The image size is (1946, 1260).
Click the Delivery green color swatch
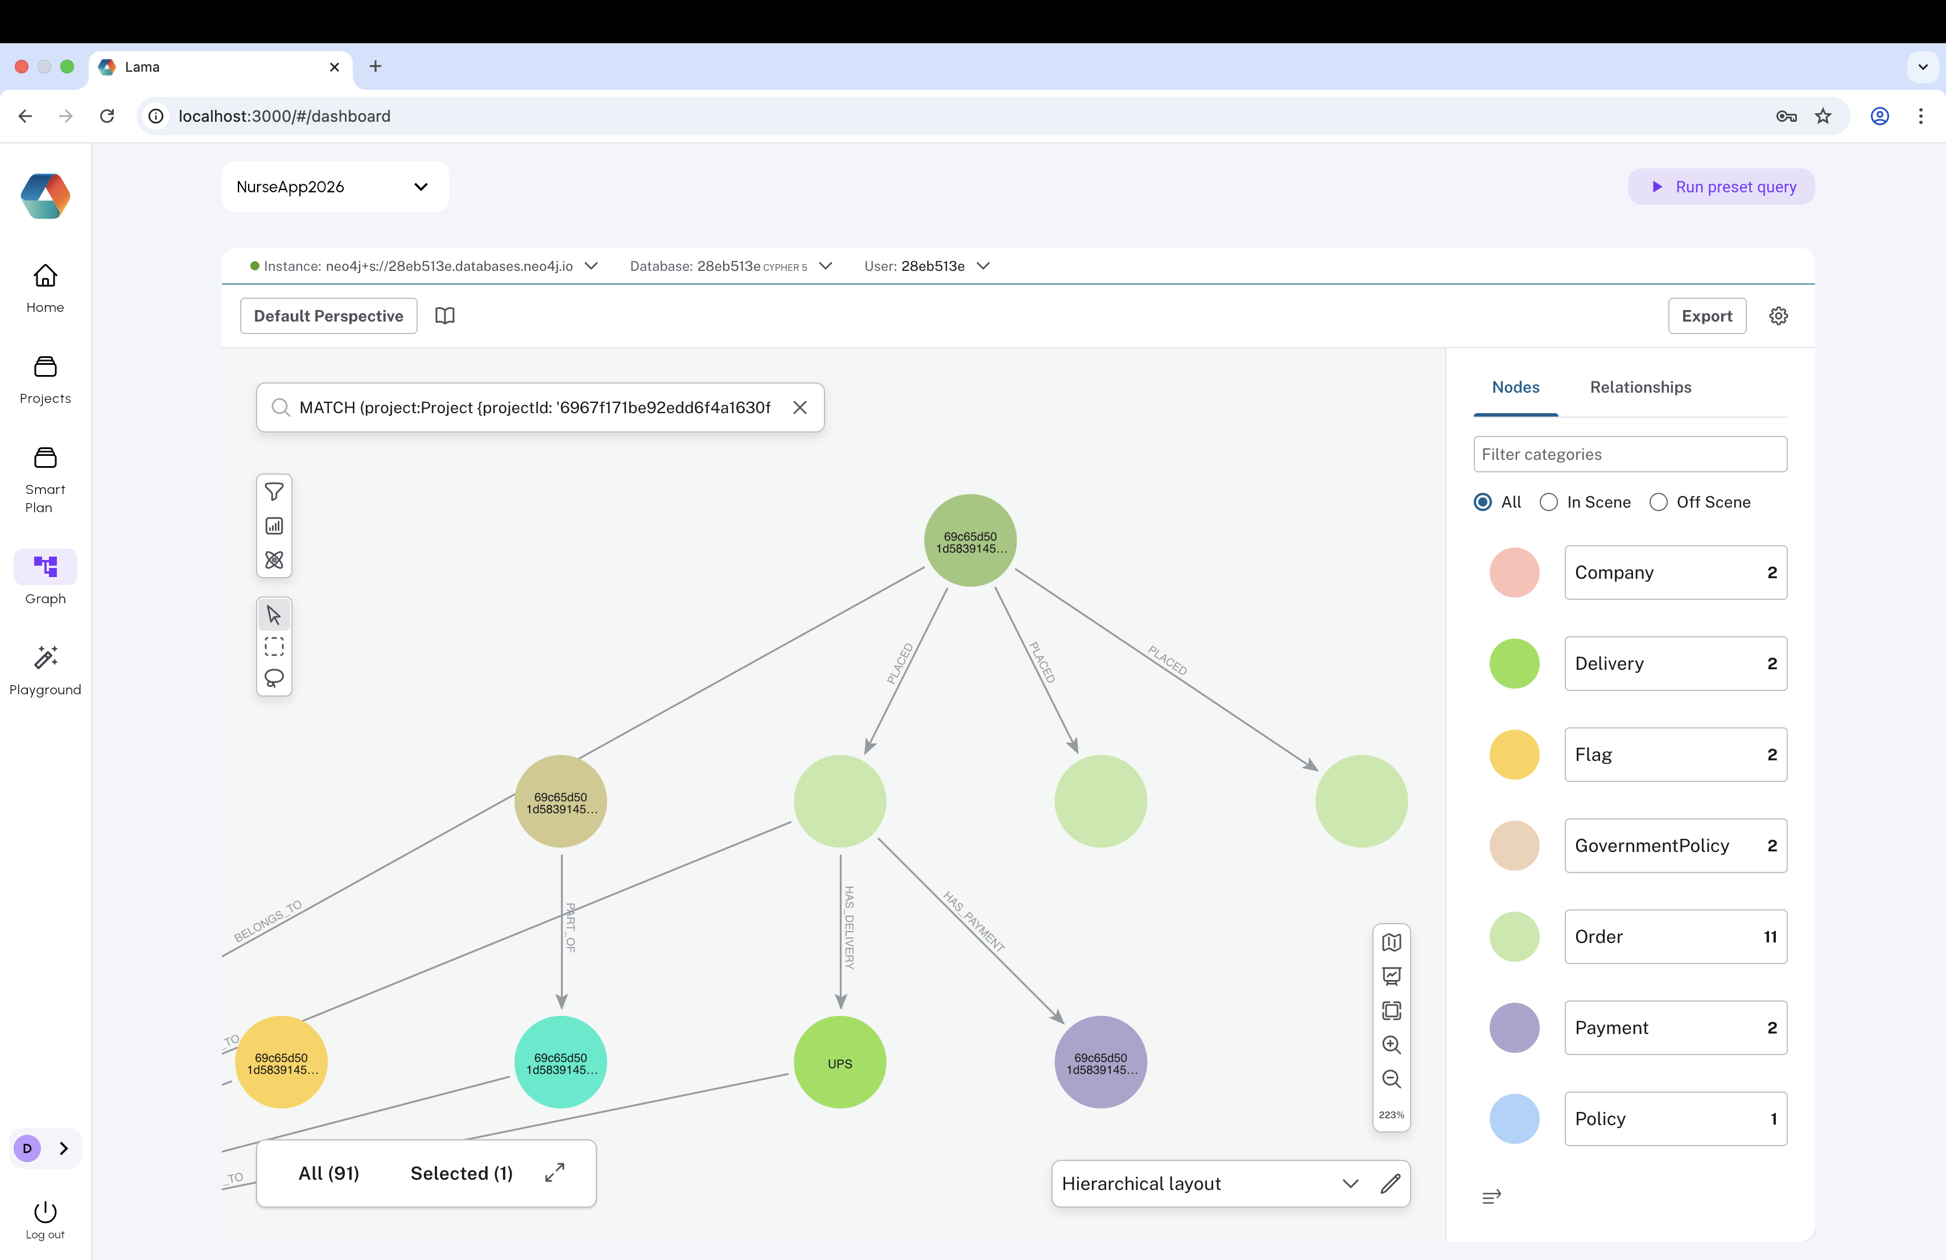click(1514, 663)
